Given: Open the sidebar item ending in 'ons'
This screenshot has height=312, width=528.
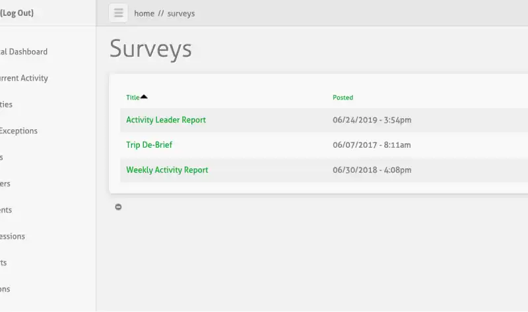Looking at the screenshot, I should point(5,289).
